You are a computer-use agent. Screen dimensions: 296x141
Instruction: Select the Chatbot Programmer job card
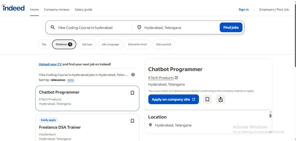pos(87,98)
